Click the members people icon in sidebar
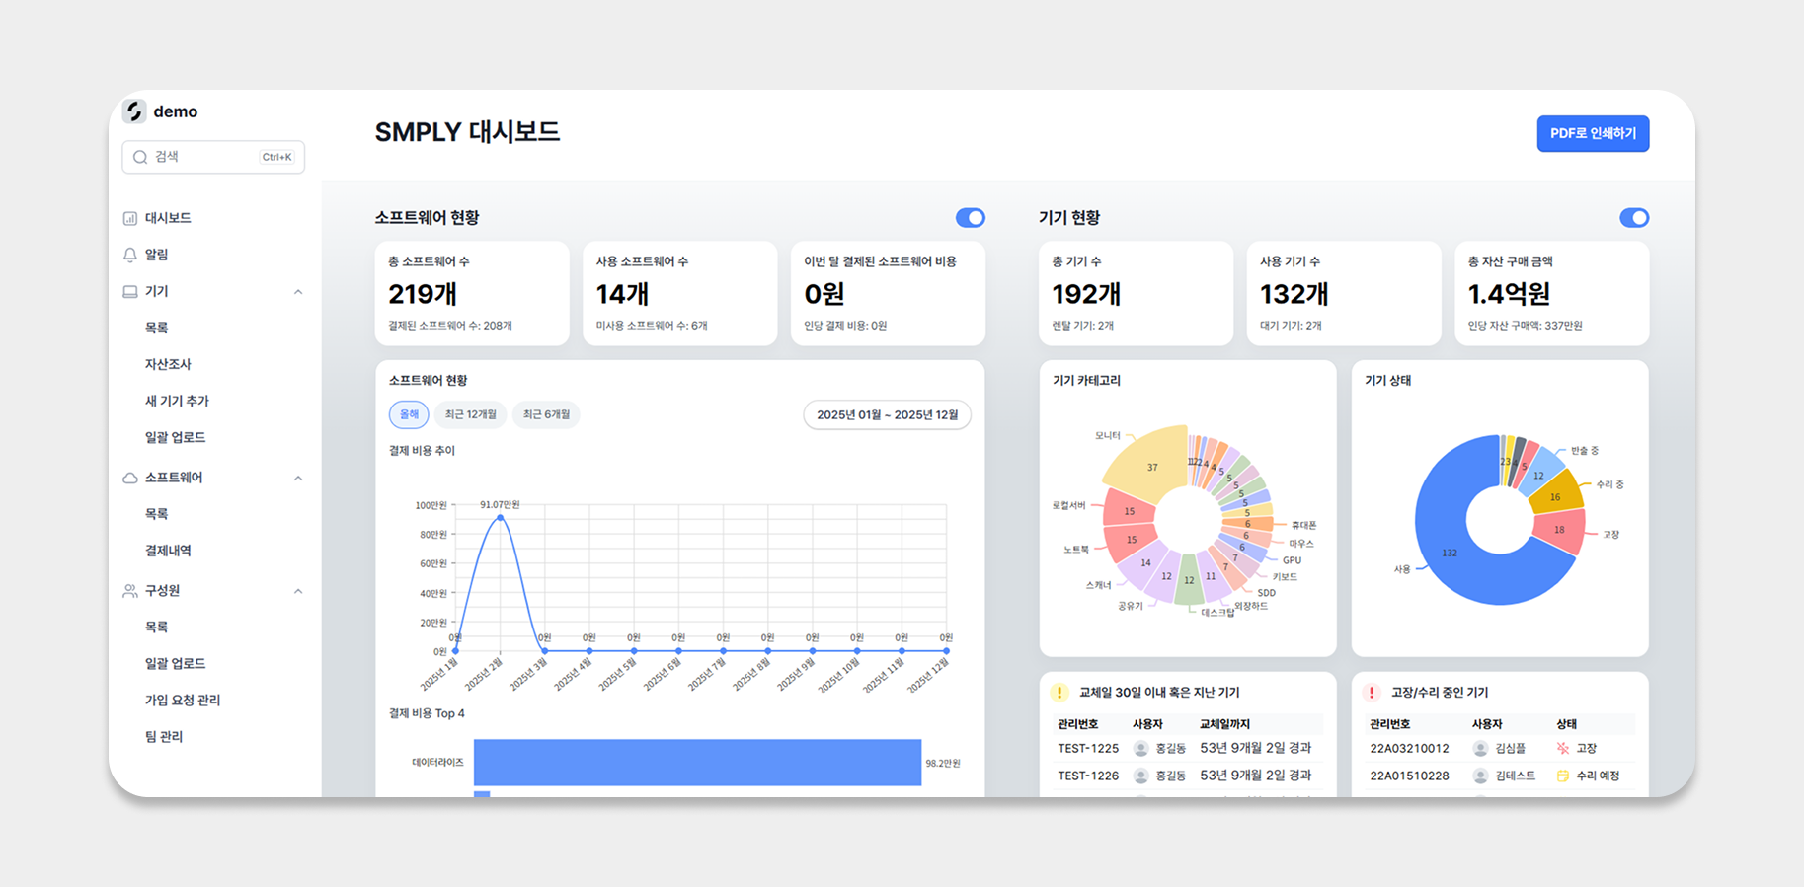 pyautogui.click(x=130, y=591)
